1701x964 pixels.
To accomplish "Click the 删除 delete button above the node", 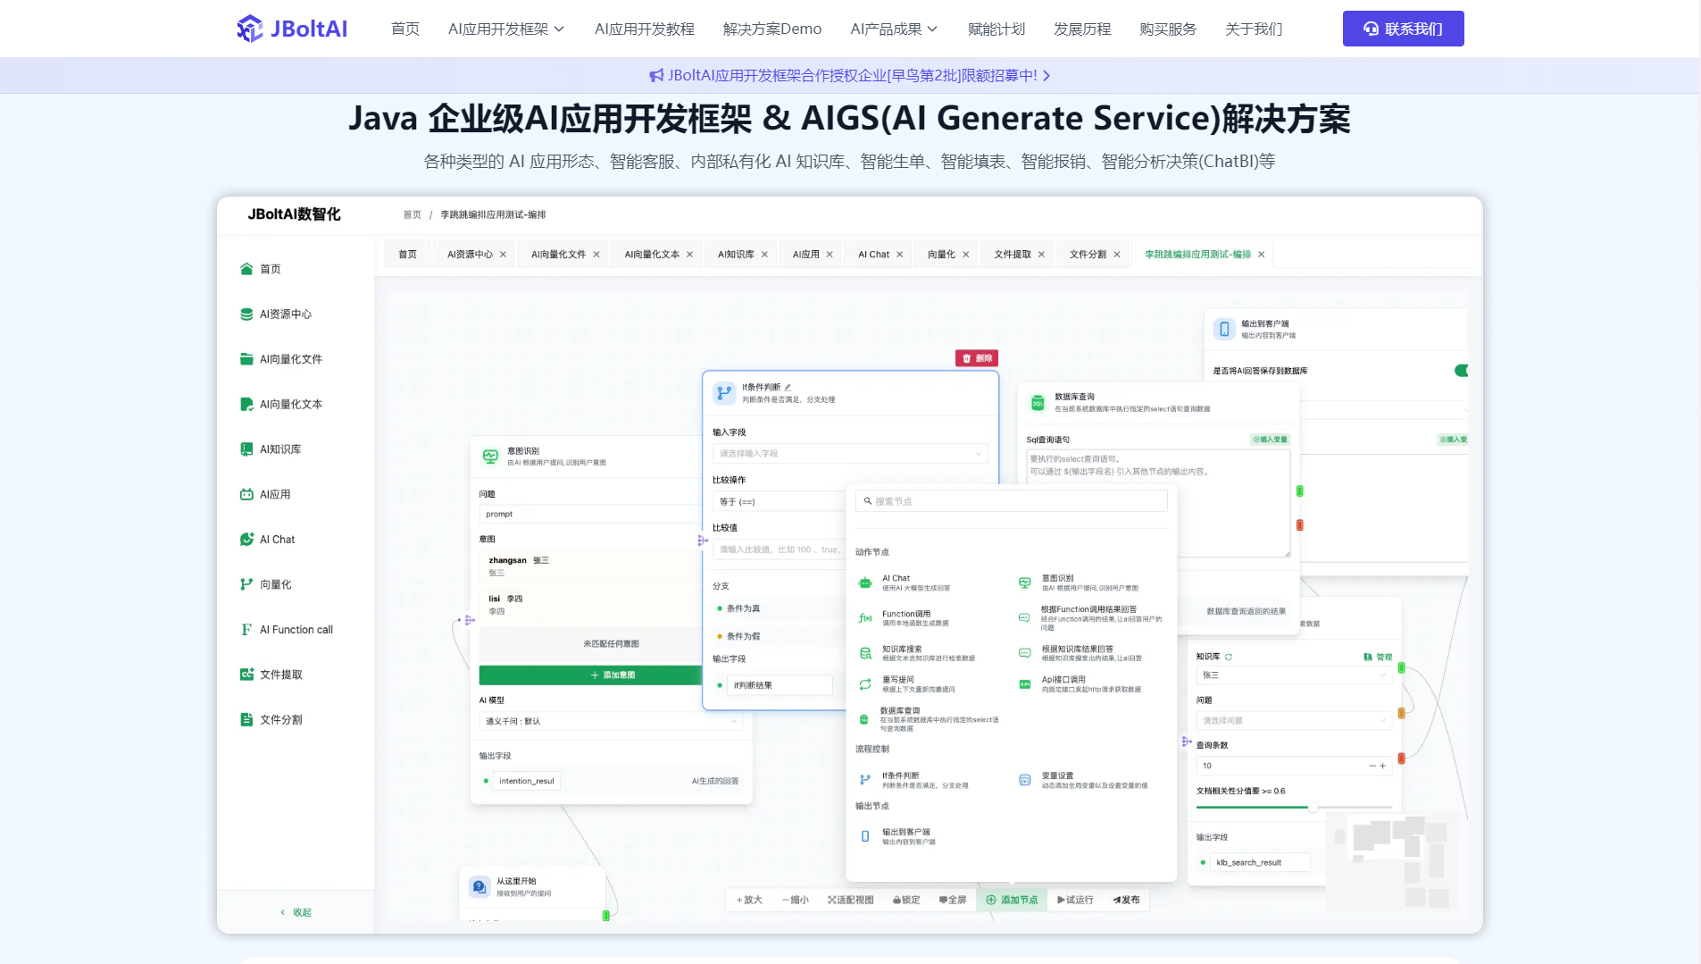I will [976, 357].
